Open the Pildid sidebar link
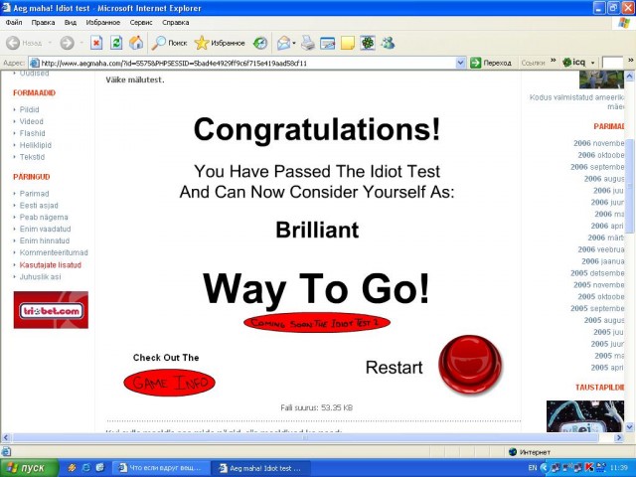The image size is (636, 477). coord(29,109)
